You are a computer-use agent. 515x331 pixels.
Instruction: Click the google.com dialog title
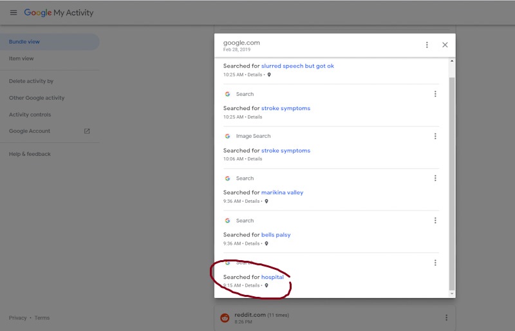pos(241,43)
